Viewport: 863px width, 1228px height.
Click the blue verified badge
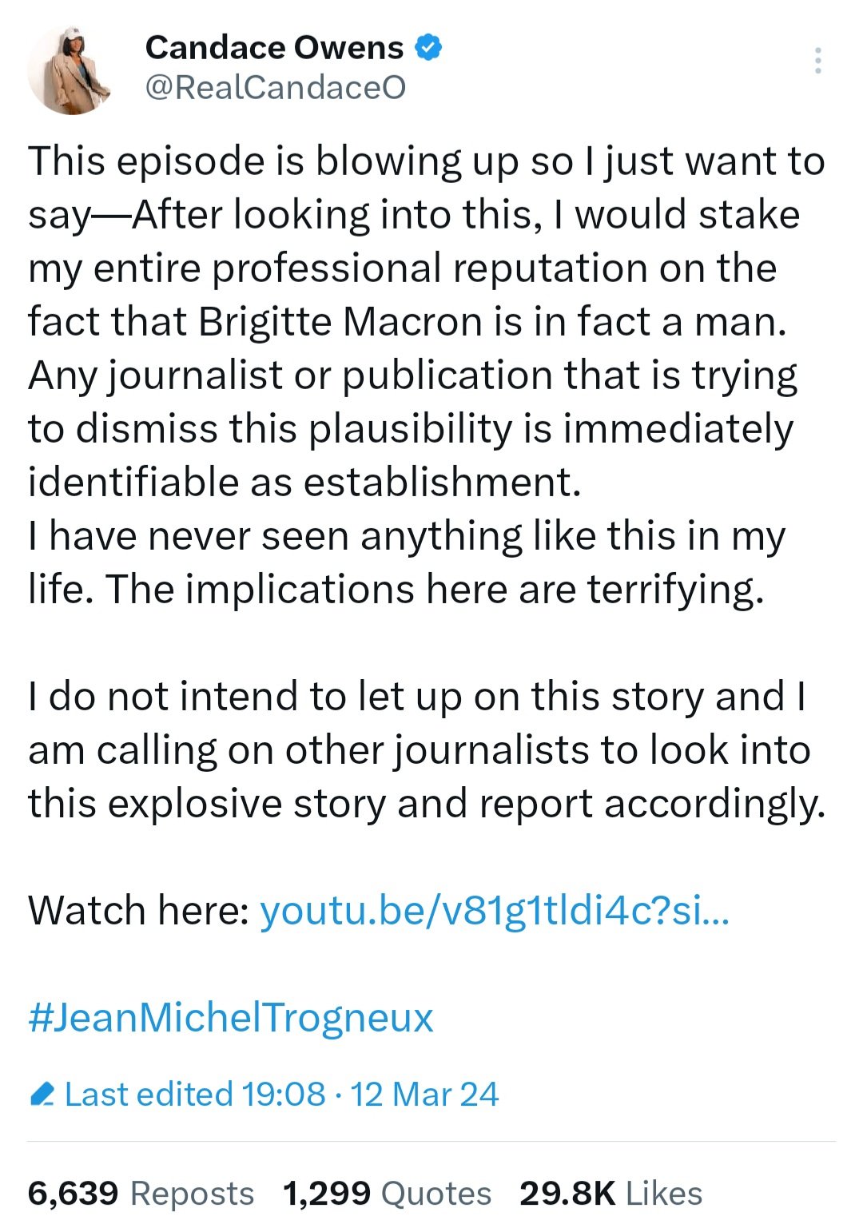click(429, 48)
